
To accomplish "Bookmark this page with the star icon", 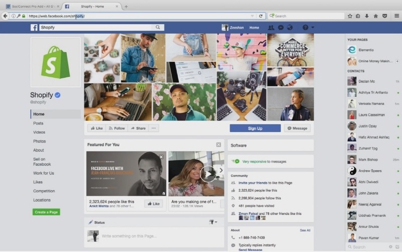I will (350, 16).
